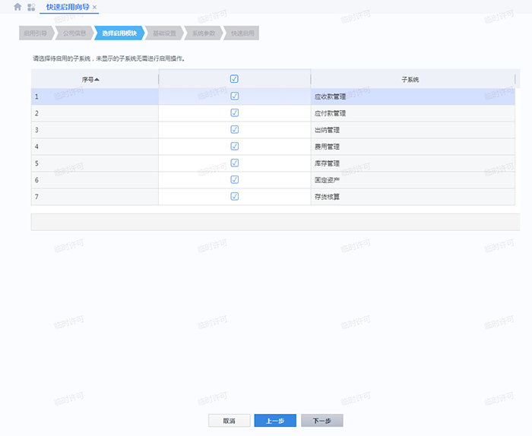Toggle the select-all checkbox in header
Screen dimensions: 532x436
[234, 79]
